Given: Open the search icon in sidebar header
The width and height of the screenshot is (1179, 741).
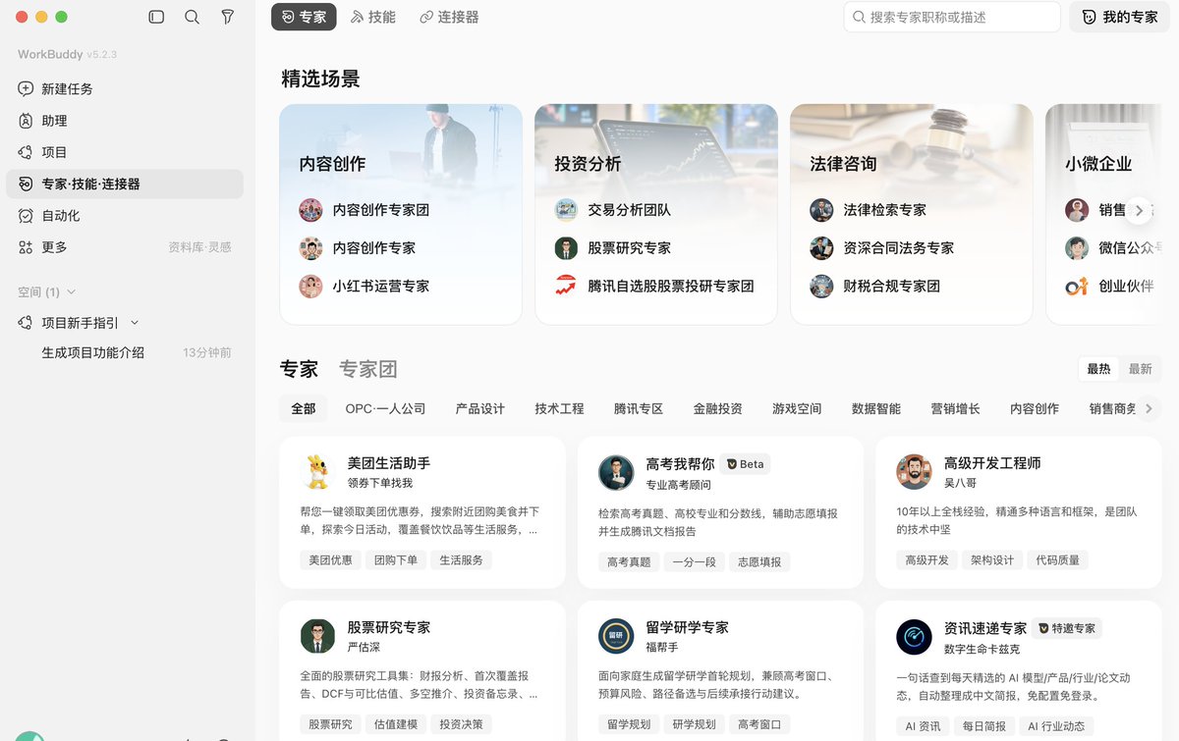Looking at the screenshot, I should [192, 17].
